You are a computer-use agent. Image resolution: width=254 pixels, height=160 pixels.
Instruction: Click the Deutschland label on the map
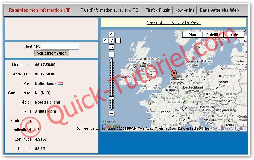[x=193, y=87]
